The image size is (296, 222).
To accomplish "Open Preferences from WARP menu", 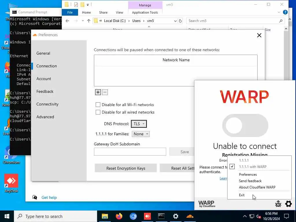I will (248, 174).
